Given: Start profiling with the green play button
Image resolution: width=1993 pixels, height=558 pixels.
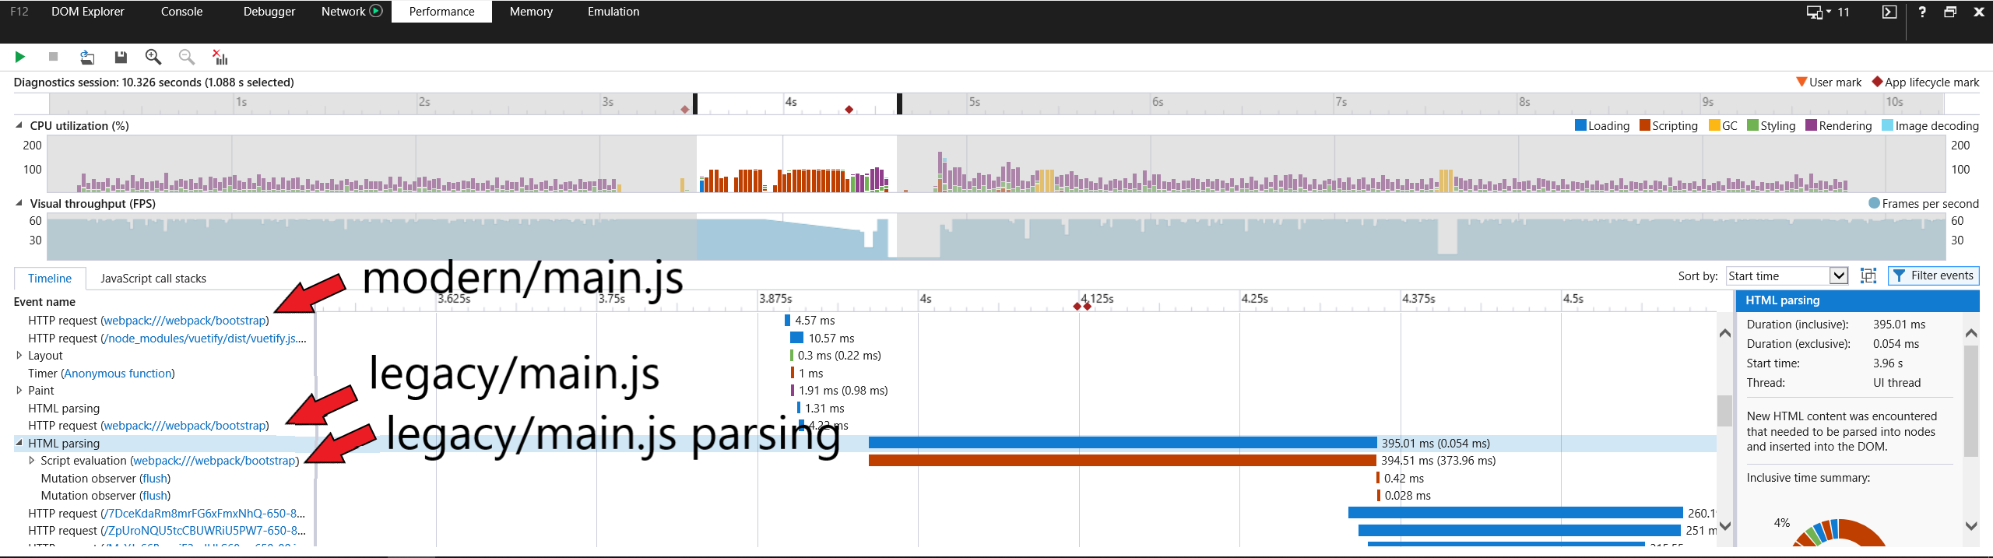Looking at the screenshot, I should point(20,57).
